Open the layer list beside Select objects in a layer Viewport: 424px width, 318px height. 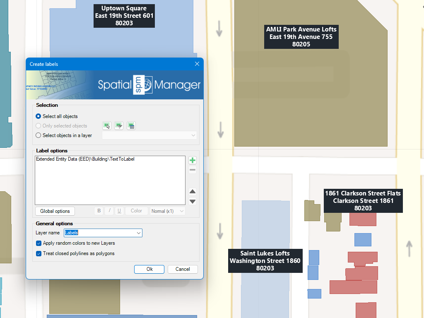pos(149,135)
